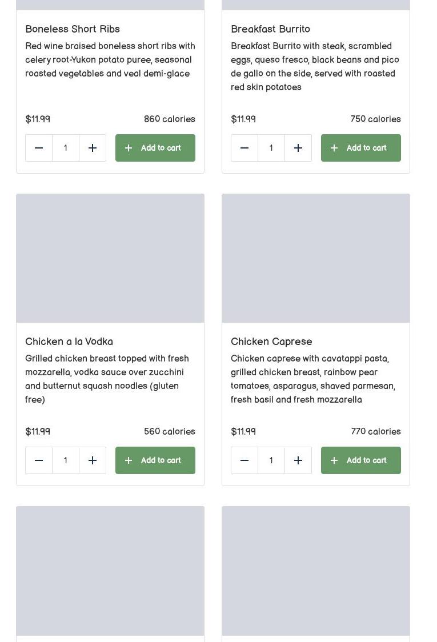The height and width of the screenshot is (642, 437).
Task: Open the Breakfast Burrito title
Action: click(270, 29)
